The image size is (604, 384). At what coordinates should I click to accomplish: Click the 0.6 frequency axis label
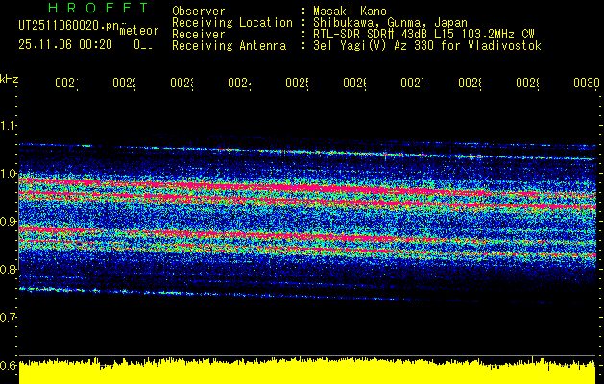pos(8,365)
